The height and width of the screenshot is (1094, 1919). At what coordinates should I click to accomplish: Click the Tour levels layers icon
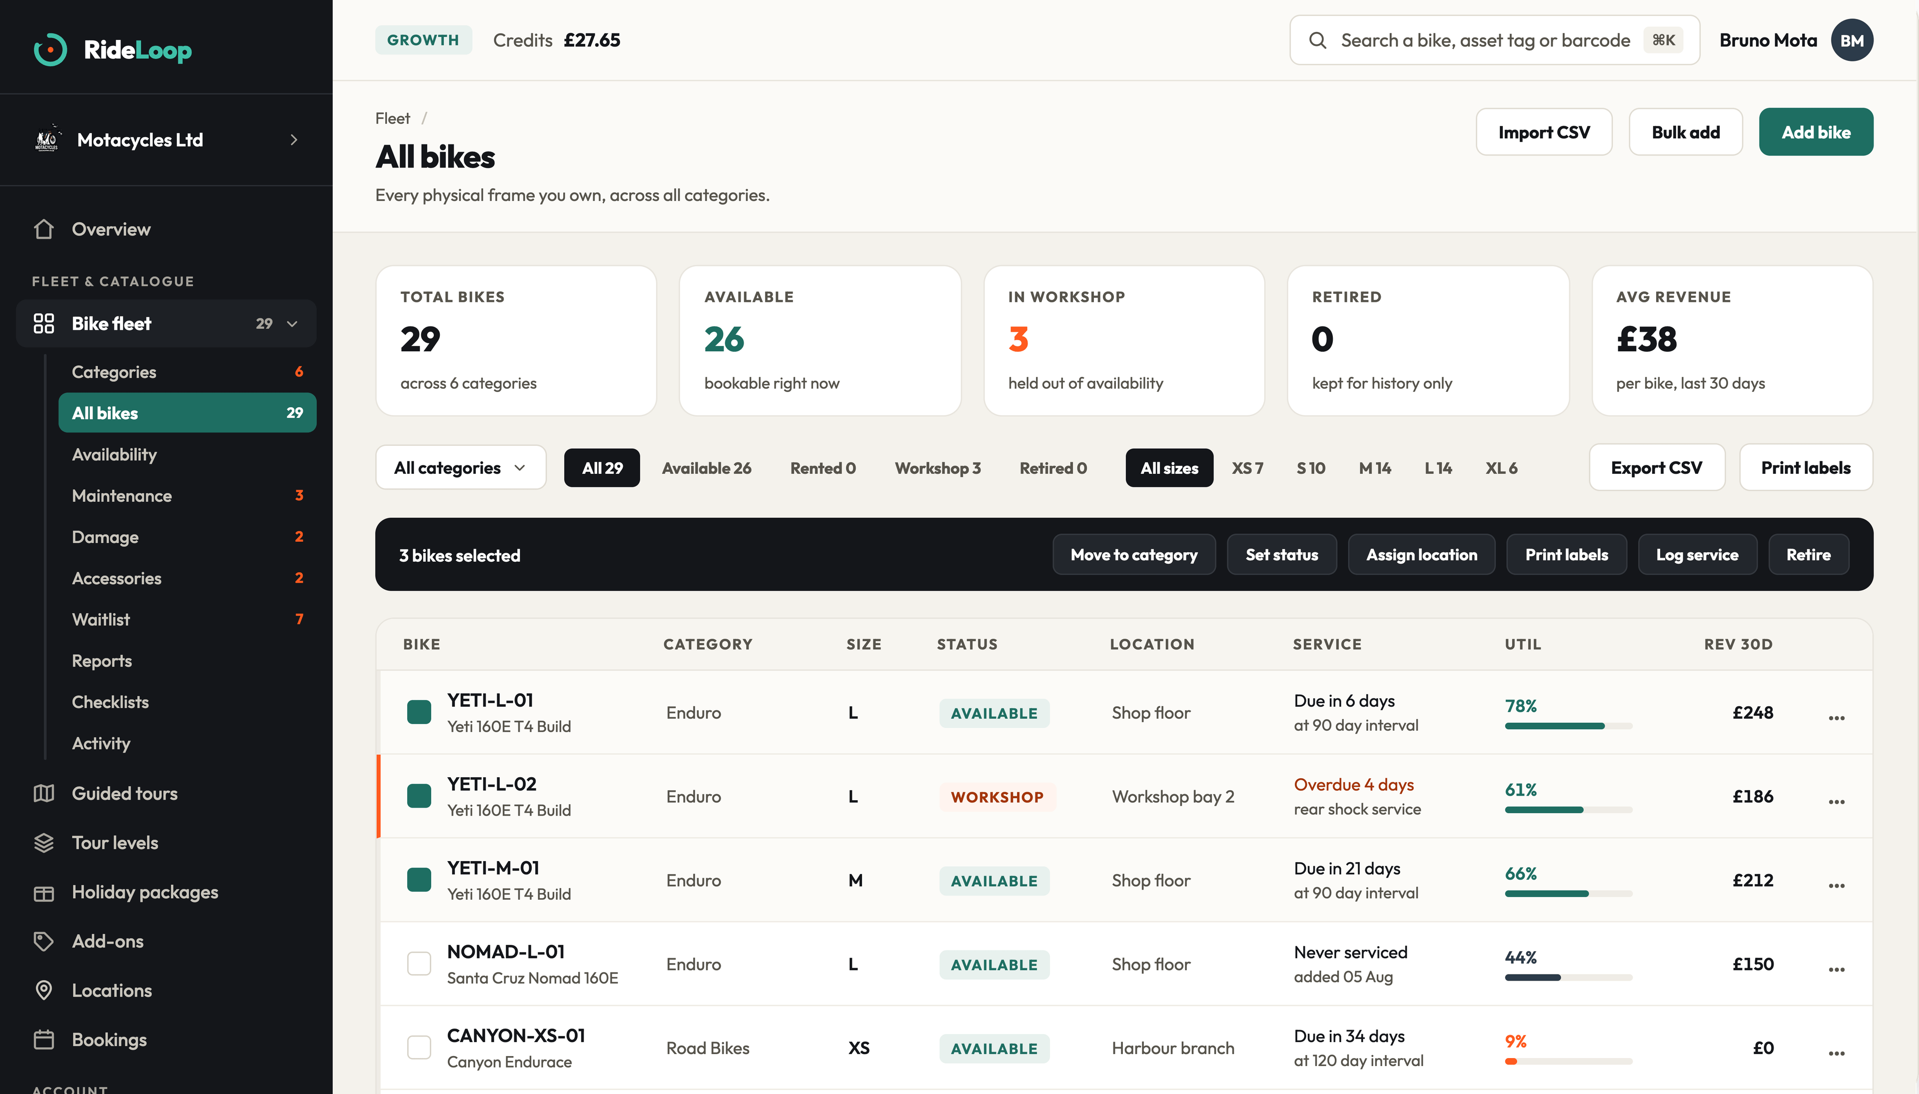tap(43, 842)
